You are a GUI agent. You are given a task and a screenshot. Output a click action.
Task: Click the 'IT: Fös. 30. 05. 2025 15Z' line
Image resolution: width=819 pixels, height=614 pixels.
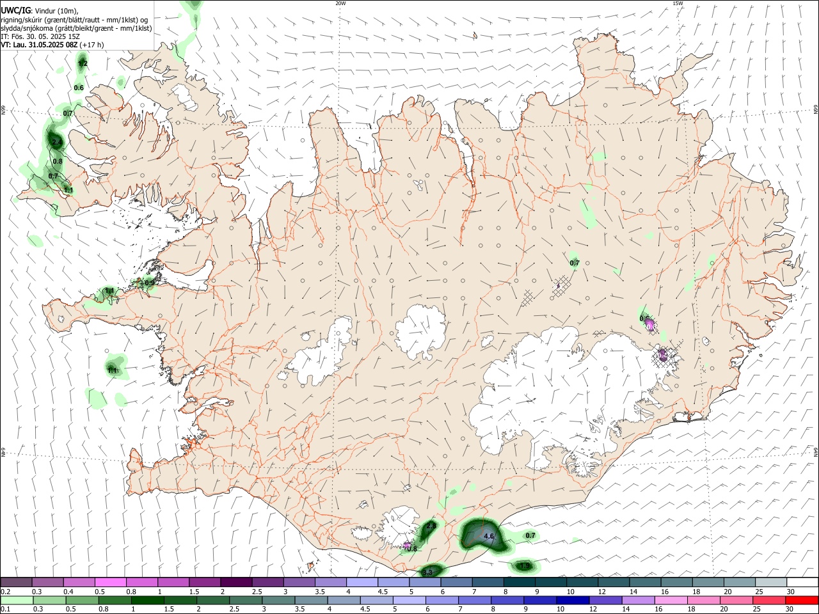[40, 36]
